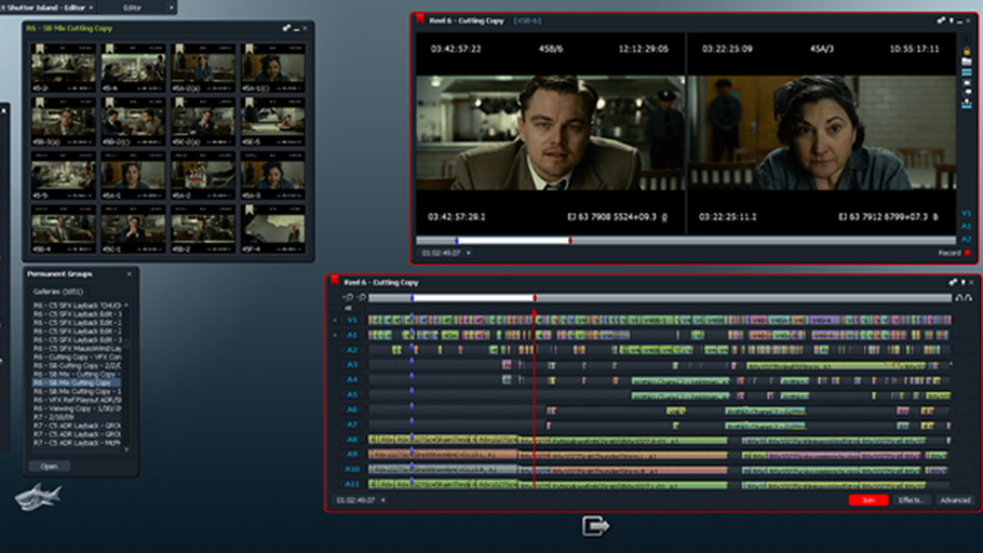Toggle the A8 audio track selector
Image resolution: width=983 pixels, height=553 pixels.
[x=351, y=440]
